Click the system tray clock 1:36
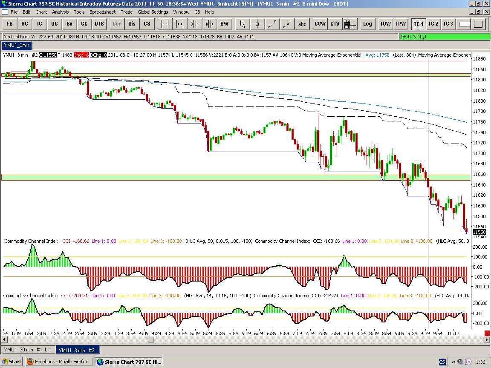Screen dimensions: 491x368 point(480,362)
